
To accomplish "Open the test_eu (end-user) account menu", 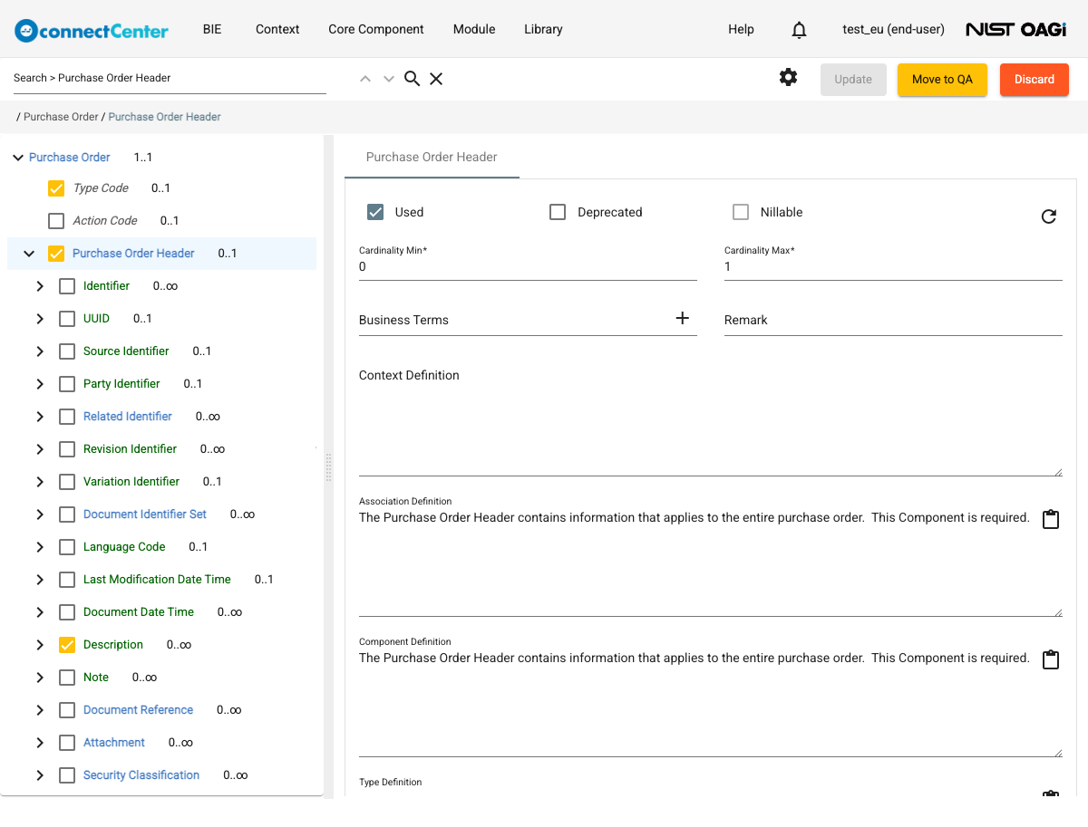I will coord(893,29).
